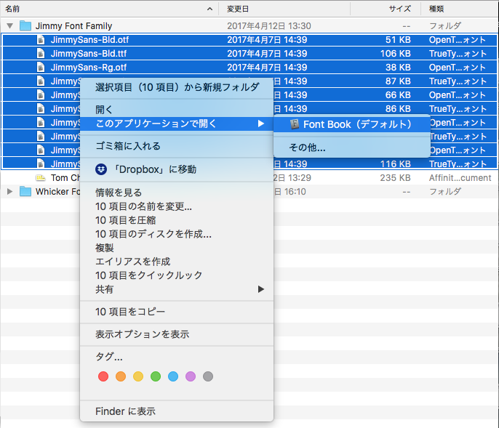Select 10 項目をコピー
The width and height of the screenshot is (499, 428).
pos(130,312)
